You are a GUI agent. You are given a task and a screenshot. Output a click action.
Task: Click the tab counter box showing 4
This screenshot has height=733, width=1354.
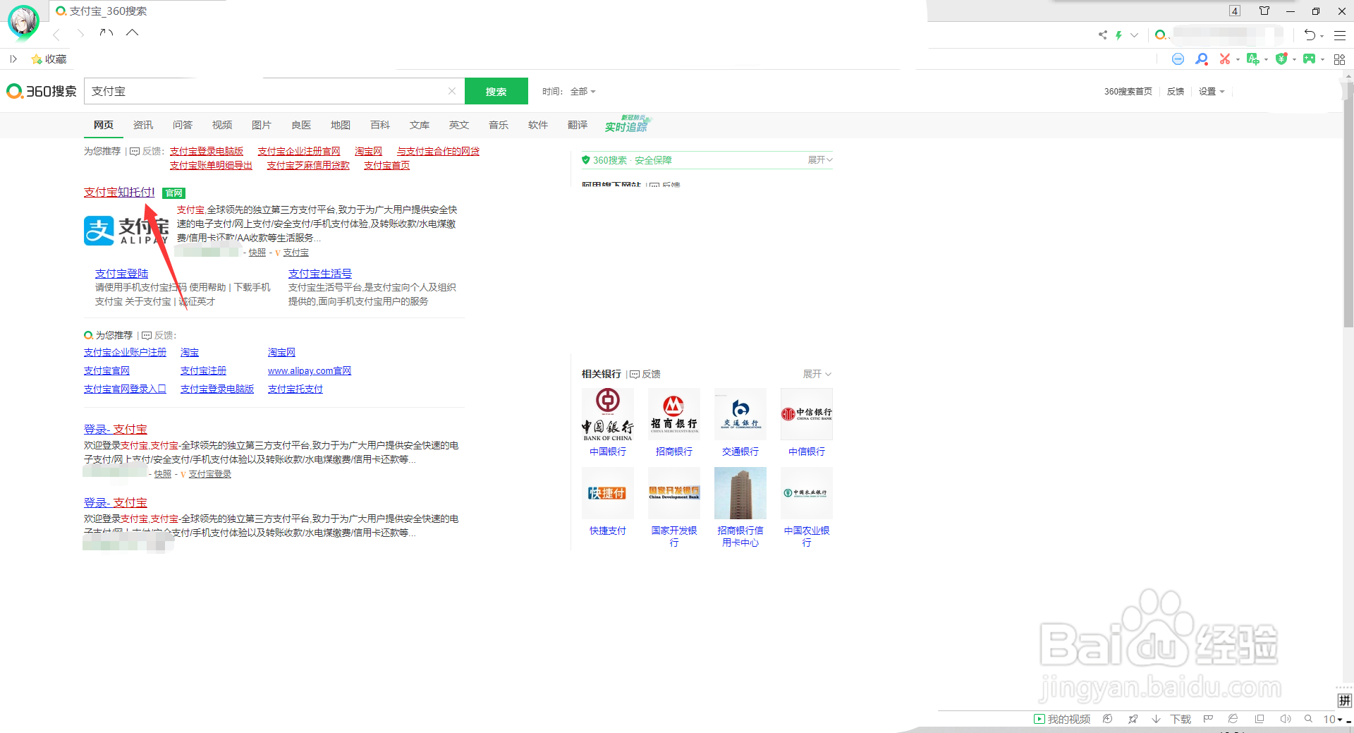tap(1234, 11)
